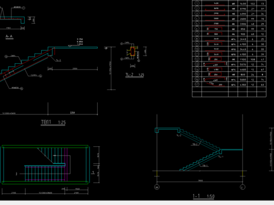Select the TL-2 leader label in TB11 detail
The width and height of the screenshot is (274, 205).
pyautogui.click(x=59, y=60)
